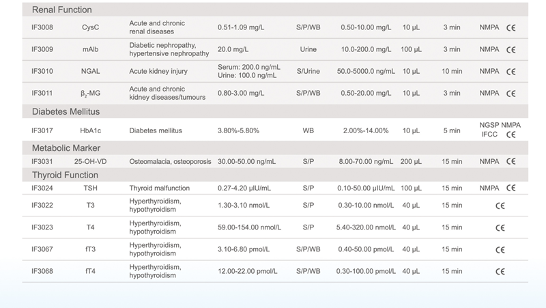Click the CE mark in the mAlb row
This screenshot has width=546, height=308.
coord(511,50)
